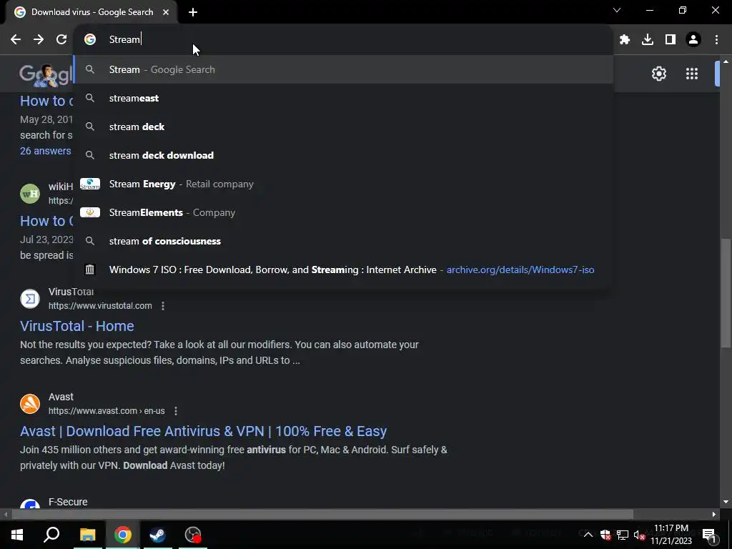Open Google quick settings gear
The width and height of the screenshot is (732, 549).
tap(658, 74)
